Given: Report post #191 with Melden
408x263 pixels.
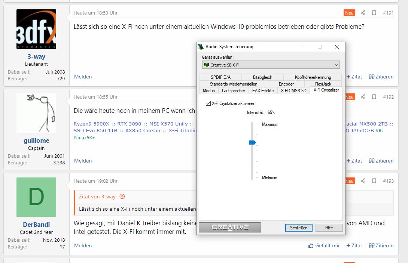Looking at the screenshot, I should [83, 77].
